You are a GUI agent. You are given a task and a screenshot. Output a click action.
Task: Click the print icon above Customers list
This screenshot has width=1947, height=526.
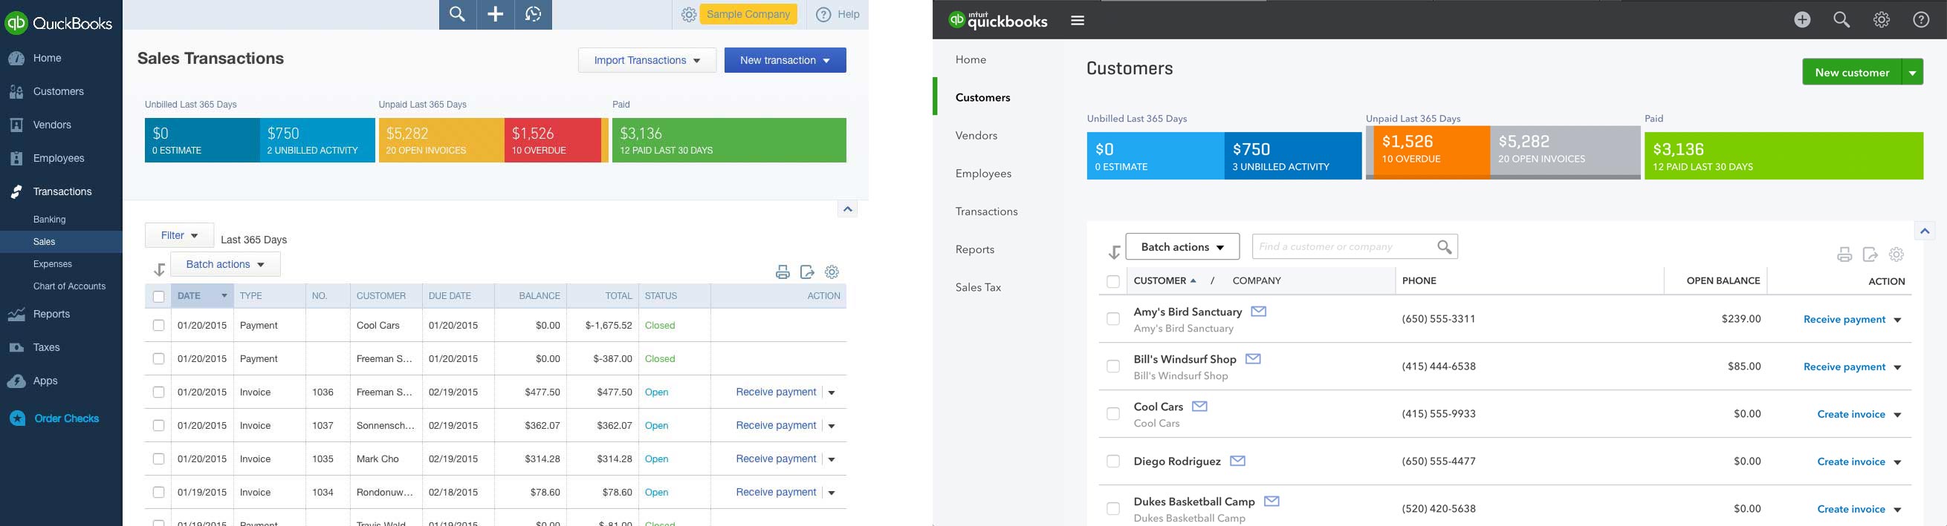pyautogui.click(x=1844, y=255)
